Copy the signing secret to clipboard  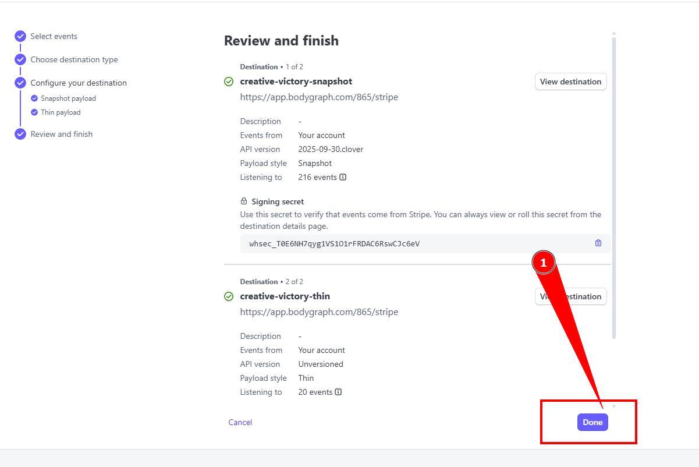[598, 243]
